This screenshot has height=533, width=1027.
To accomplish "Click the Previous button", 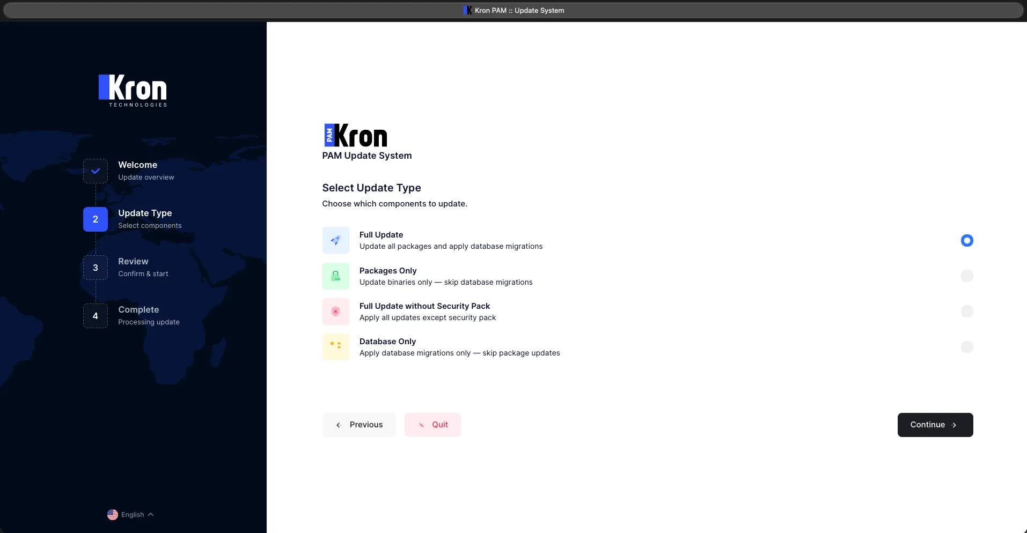I will pos(359,425).
